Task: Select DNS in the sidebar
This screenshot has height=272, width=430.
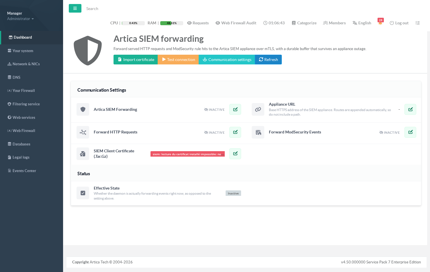Action: pos(32,77)
